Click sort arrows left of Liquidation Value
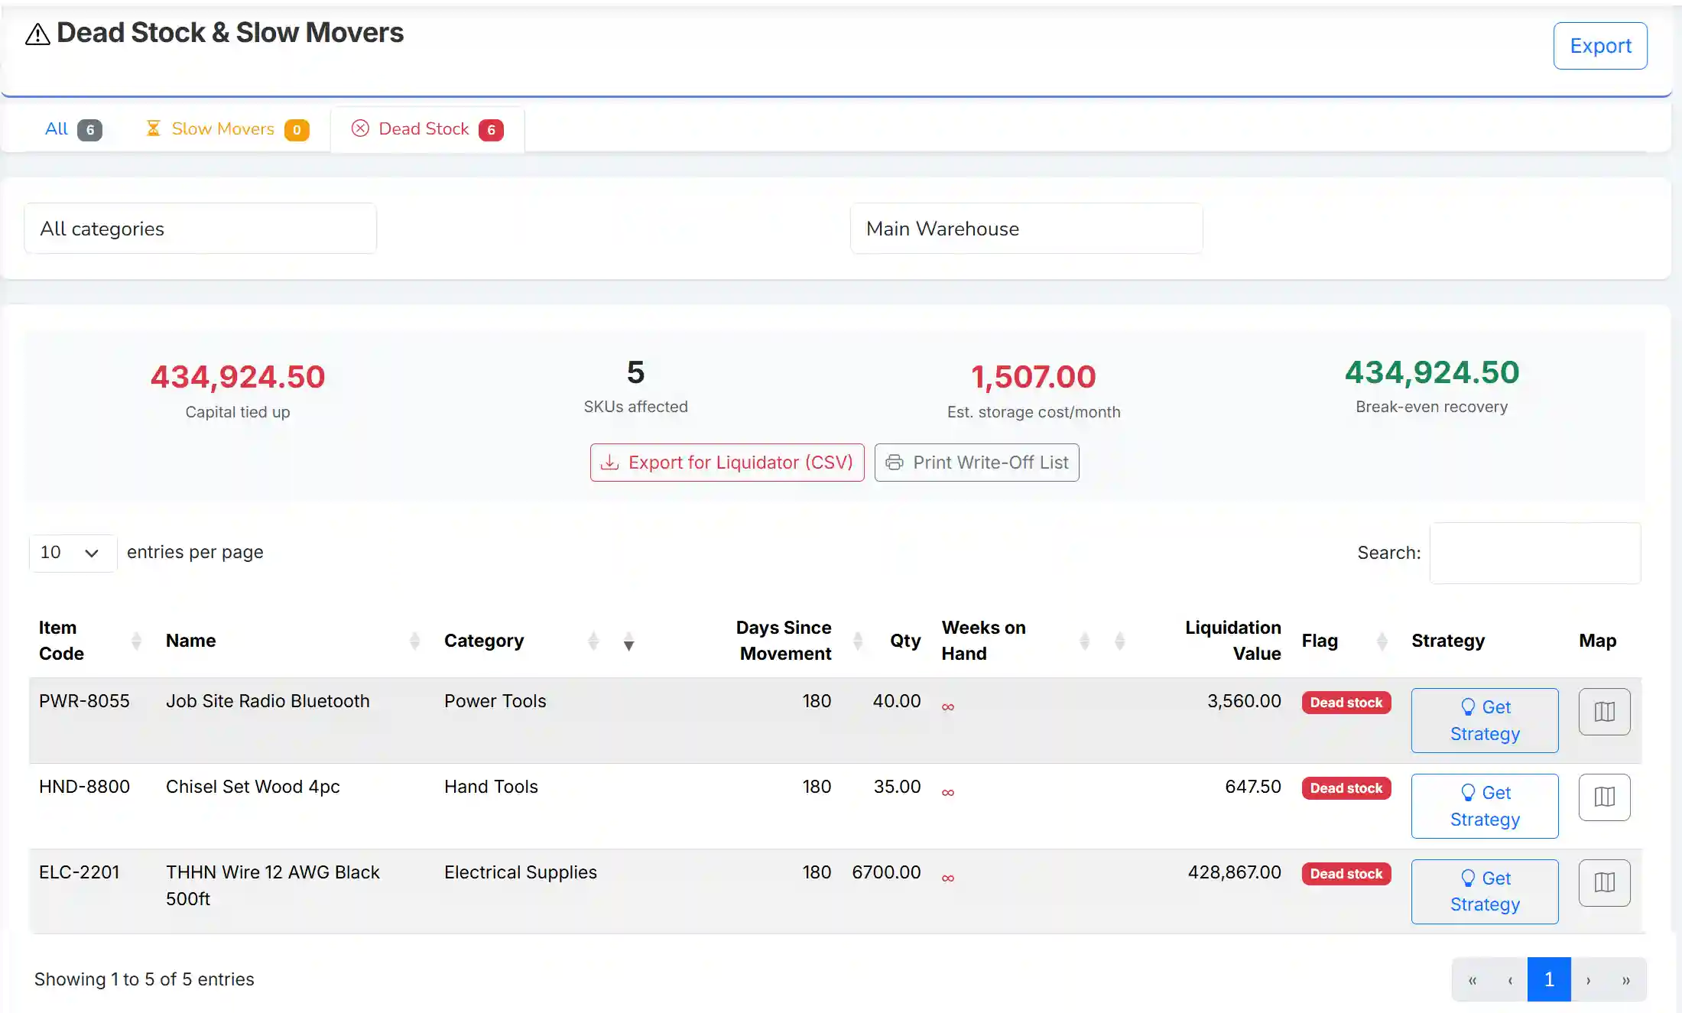This screenshot has height=1013, width=1682. click(x=1120, y=641)
